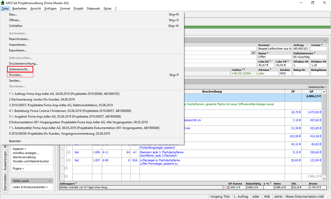Click Beenden to exit the application
331x199 pixels.
pos(15,141)
